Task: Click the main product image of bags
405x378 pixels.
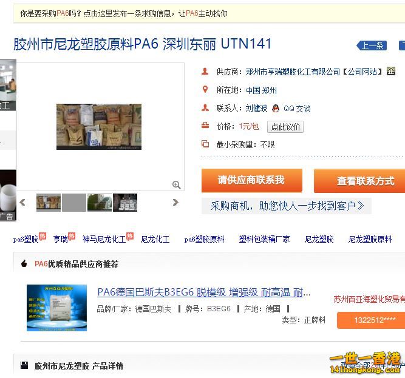Action: point(99,127)
